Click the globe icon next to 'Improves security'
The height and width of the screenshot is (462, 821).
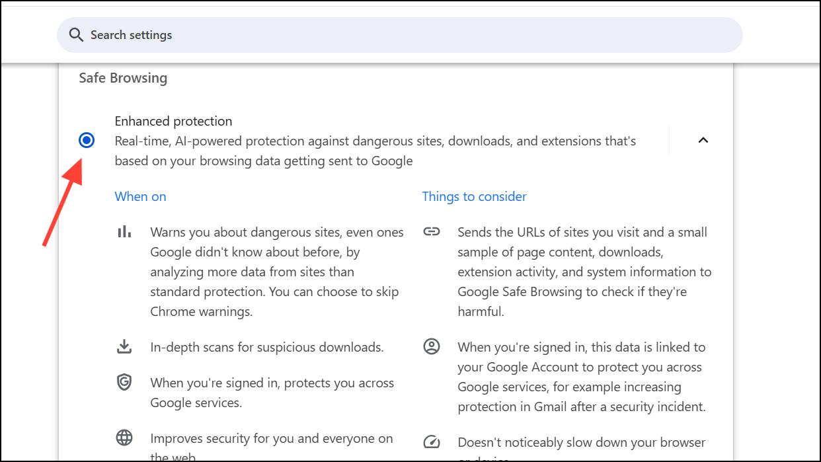coord(124,438)
